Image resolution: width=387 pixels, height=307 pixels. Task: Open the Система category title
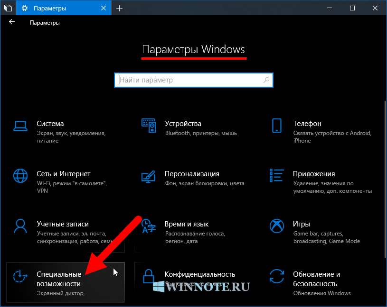(x=50, y=124)
